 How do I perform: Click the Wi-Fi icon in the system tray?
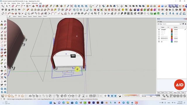pyautogui.click(x=172, y=103)
